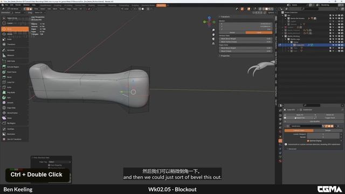345x194 pixels.
Task: Toggle camera view gizmo icon
Action: 213,39
